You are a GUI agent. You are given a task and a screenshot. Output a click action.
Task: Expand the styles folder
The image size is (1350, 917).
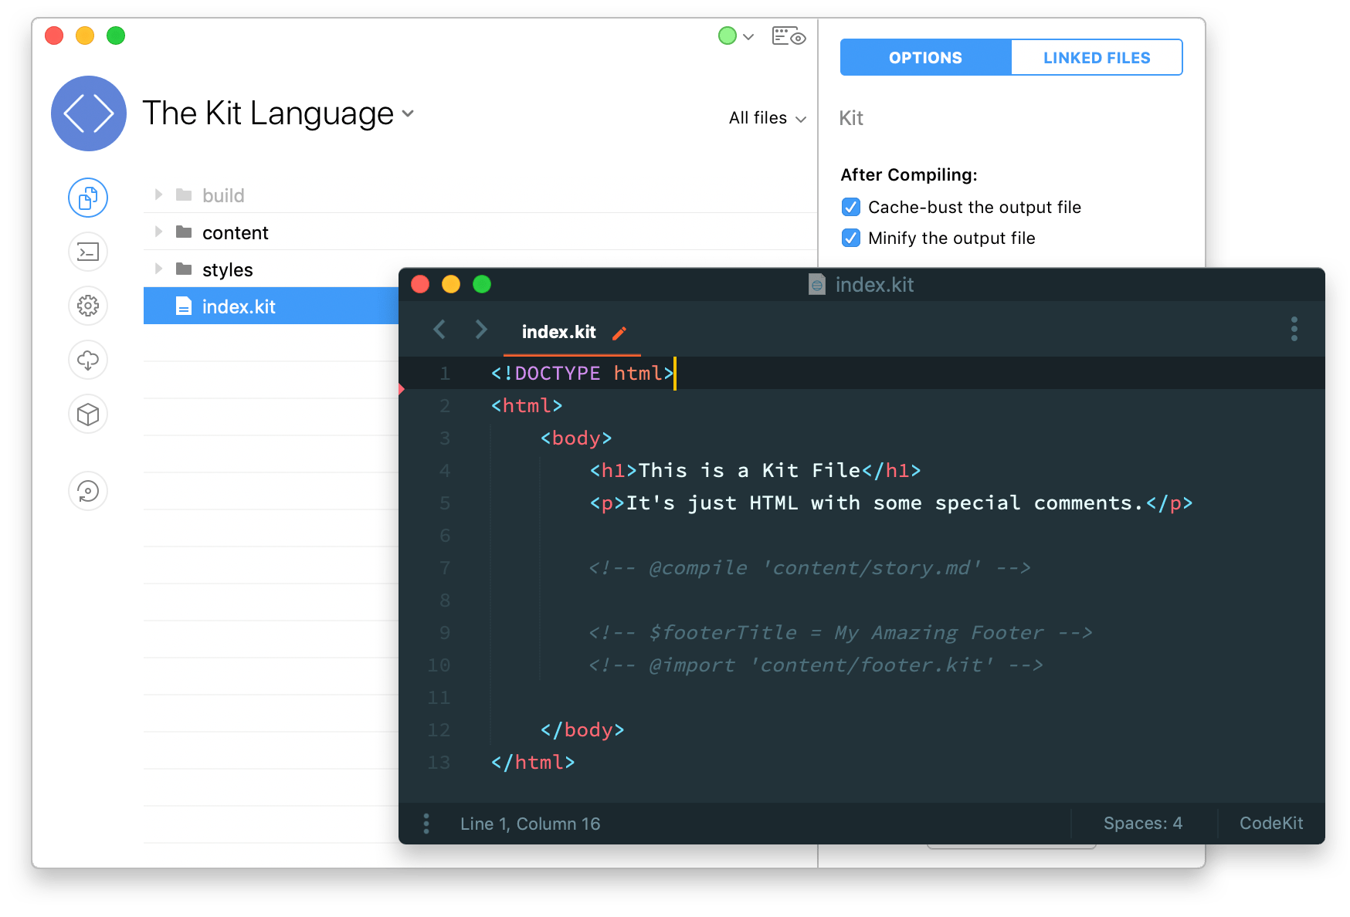click(158, 269)
